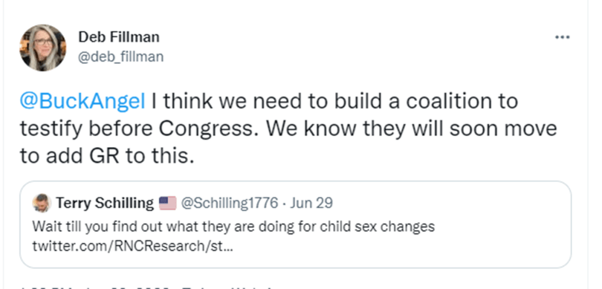Click Terry Schilling's small avatar
The width and height of the screenshot is (602, 289).
(x=41, y=204)
